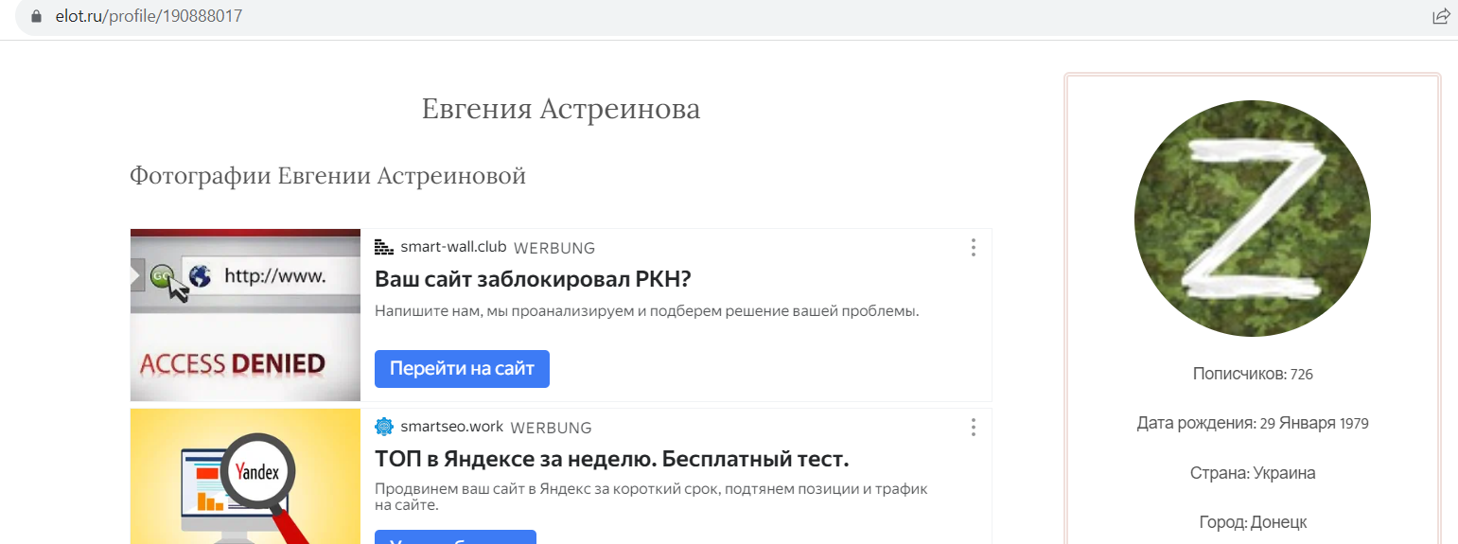Image resolution: width=1458 pixels, height=544 pixels.
Task: Click the partially visible blue ad button
Action: 455,537
